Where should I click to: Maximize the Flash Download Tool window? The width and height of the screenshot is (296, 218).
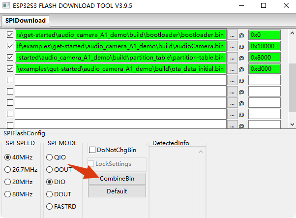pos(264,6)
